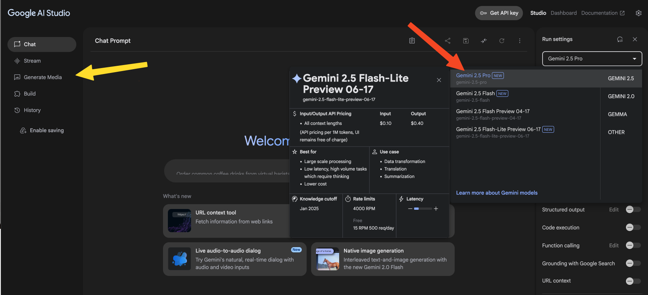Choose Gemini 2.5 Flash-Lite Preview 06-17

pos(525,132)
